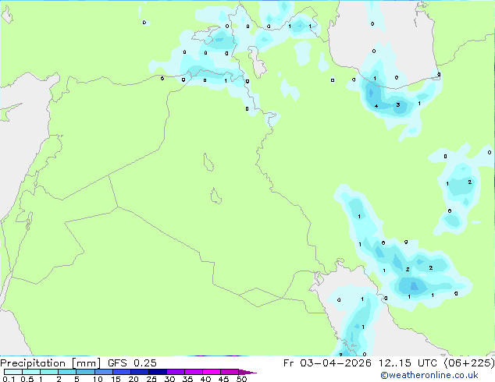Click the '12..15 UTC' time text
Screen dimensions: 495x382
coord(408,363)
